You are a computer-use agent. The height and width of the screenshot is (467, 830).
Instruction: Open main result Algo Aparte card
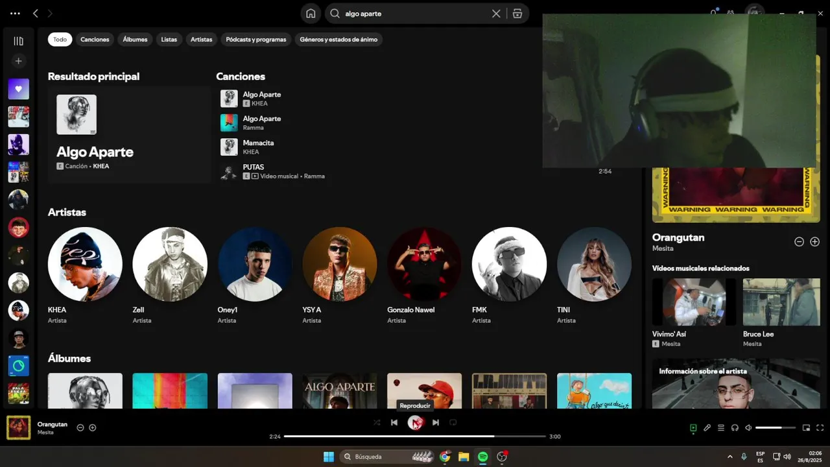click(130, 135)
